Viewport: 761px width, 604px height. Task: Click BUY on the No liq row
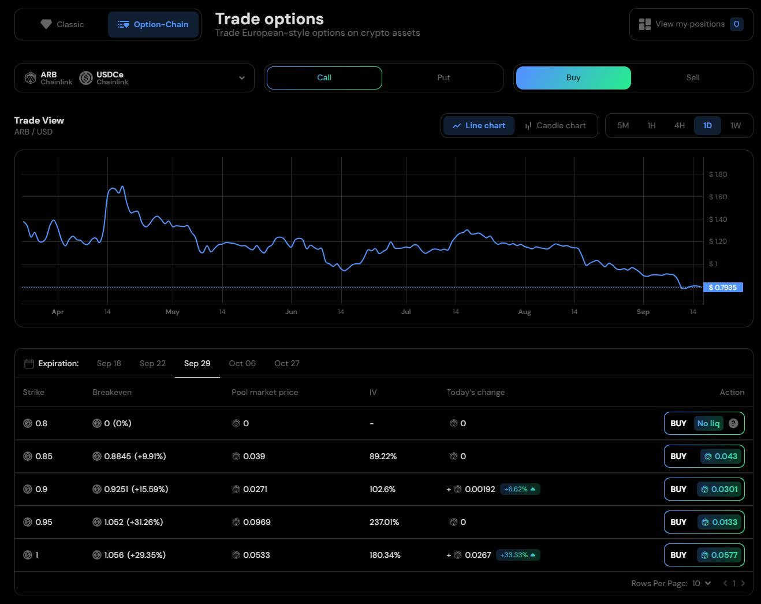point(704,423)
